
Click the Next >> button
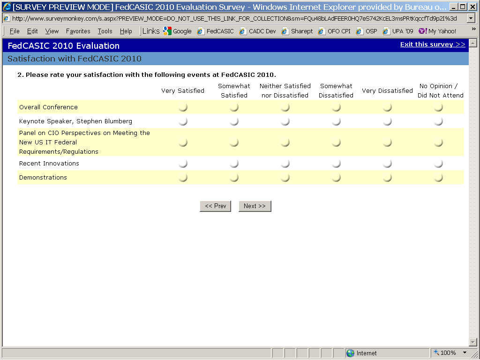pos(255,206)
